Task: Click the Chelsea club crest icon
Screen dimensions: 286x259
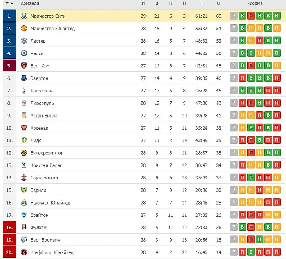Action: point(24,53)
